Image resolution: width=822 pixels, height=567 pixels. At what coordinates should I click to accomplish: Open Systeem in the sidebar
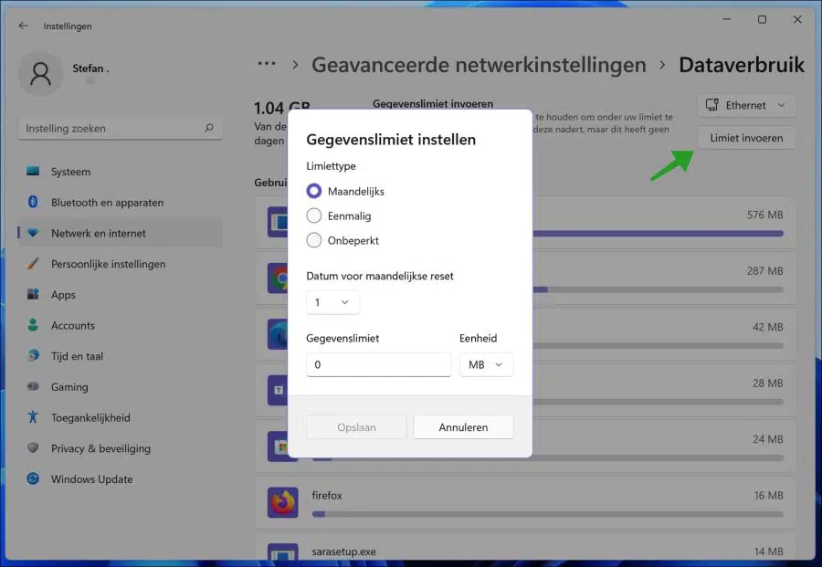120,172
